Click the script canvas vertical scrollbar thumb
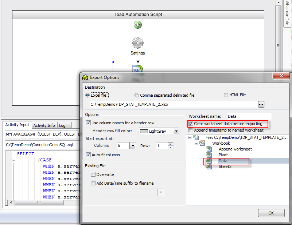 click(278, 45)
